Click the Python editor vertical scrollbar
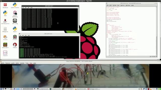This screenshot has width=161, height=90. pyautogui.click(x=157, y=31)
